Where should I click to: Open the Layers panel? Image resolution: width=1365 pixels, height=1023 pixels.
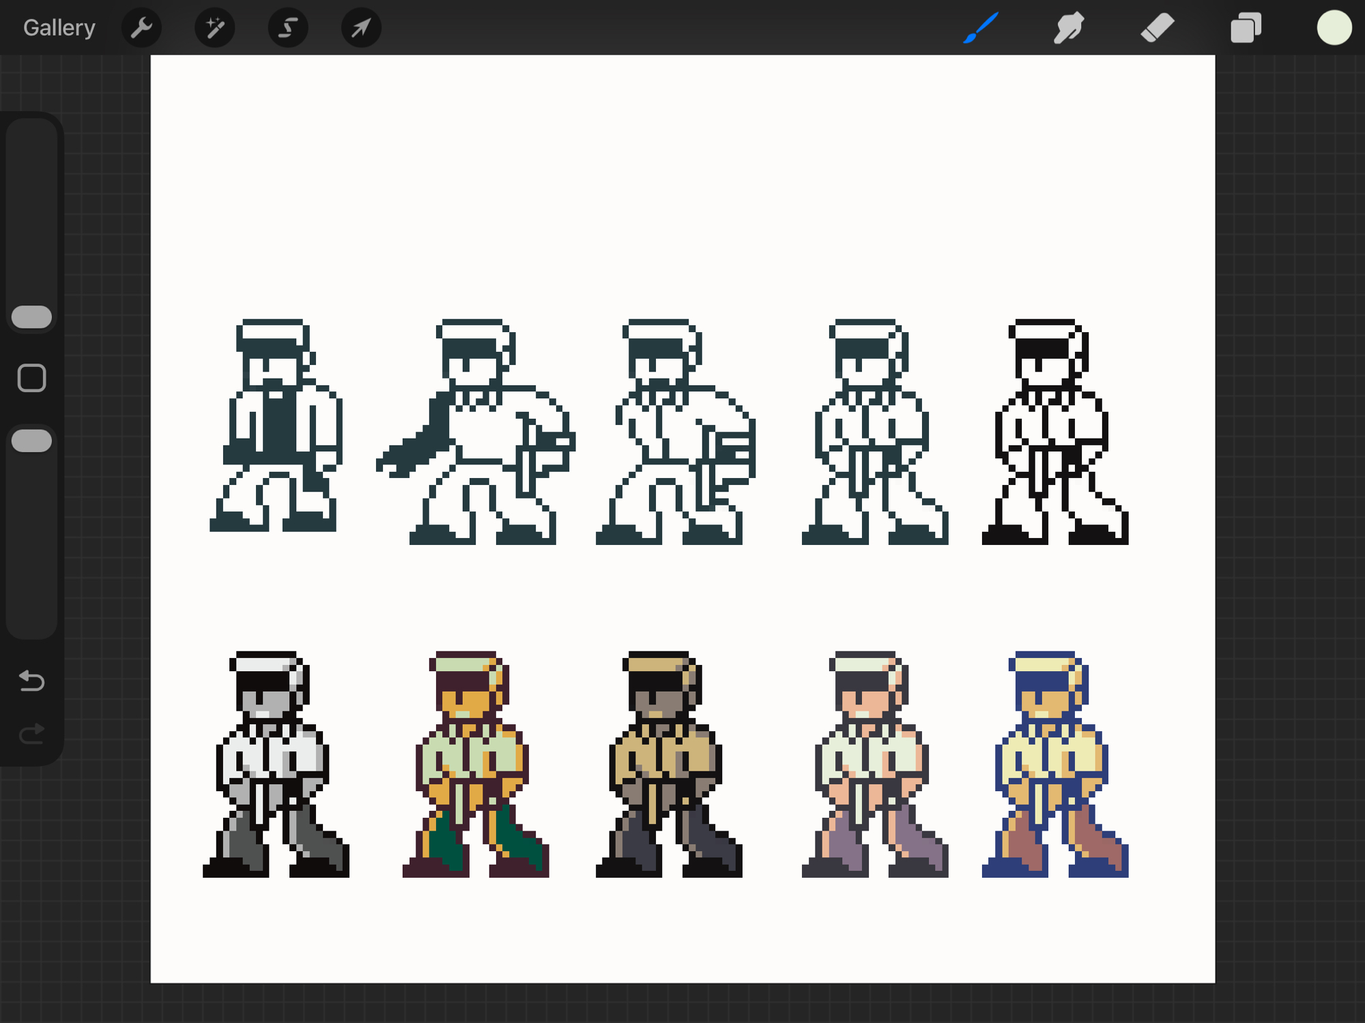(x=1246, y=28)
